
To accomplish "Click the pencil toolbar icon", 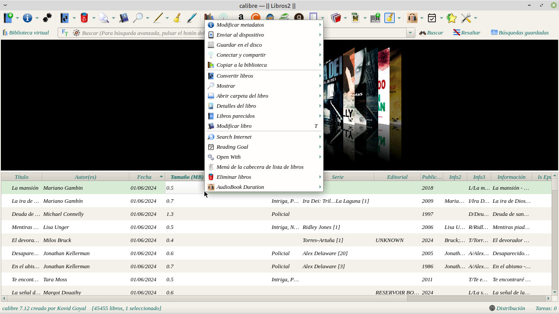I will tap(158, 18).
